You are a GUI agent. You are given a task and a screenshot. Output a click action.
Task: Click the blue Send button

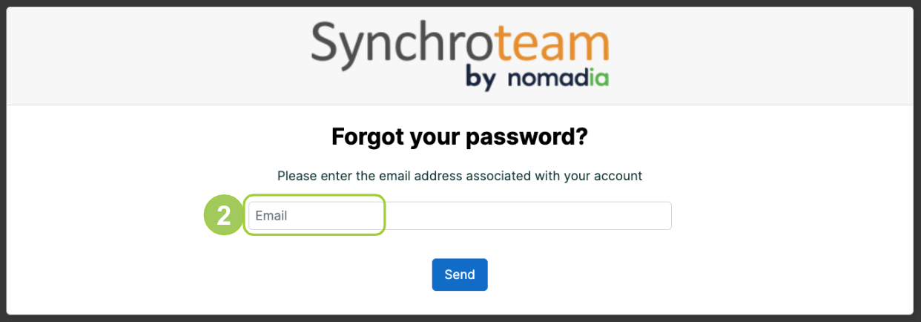coord(460,275)
